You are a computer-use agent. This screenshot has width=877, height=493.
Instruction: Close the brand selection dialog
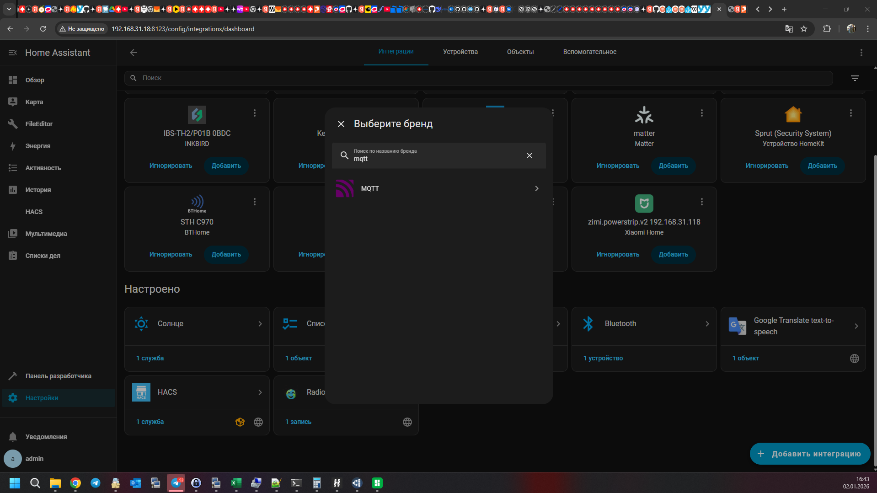(341, 124)
